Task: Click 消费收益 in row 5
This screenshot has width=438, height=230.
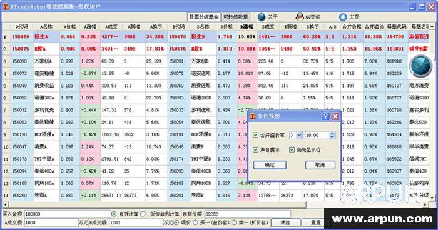Action: coord(44,86)
